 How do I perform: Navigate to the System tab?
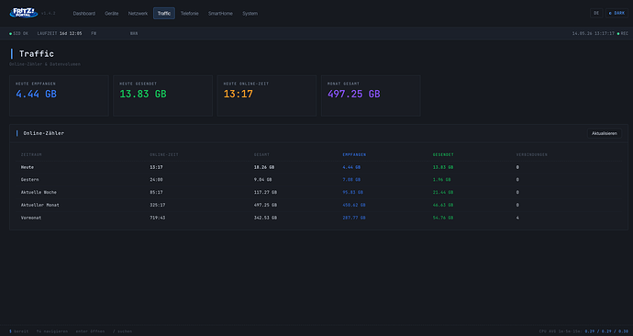point(250,14)
